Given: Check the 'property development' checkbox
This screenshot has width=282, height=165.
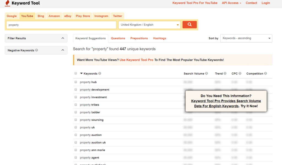Looking at the screenshot, I should coord(76,89).
